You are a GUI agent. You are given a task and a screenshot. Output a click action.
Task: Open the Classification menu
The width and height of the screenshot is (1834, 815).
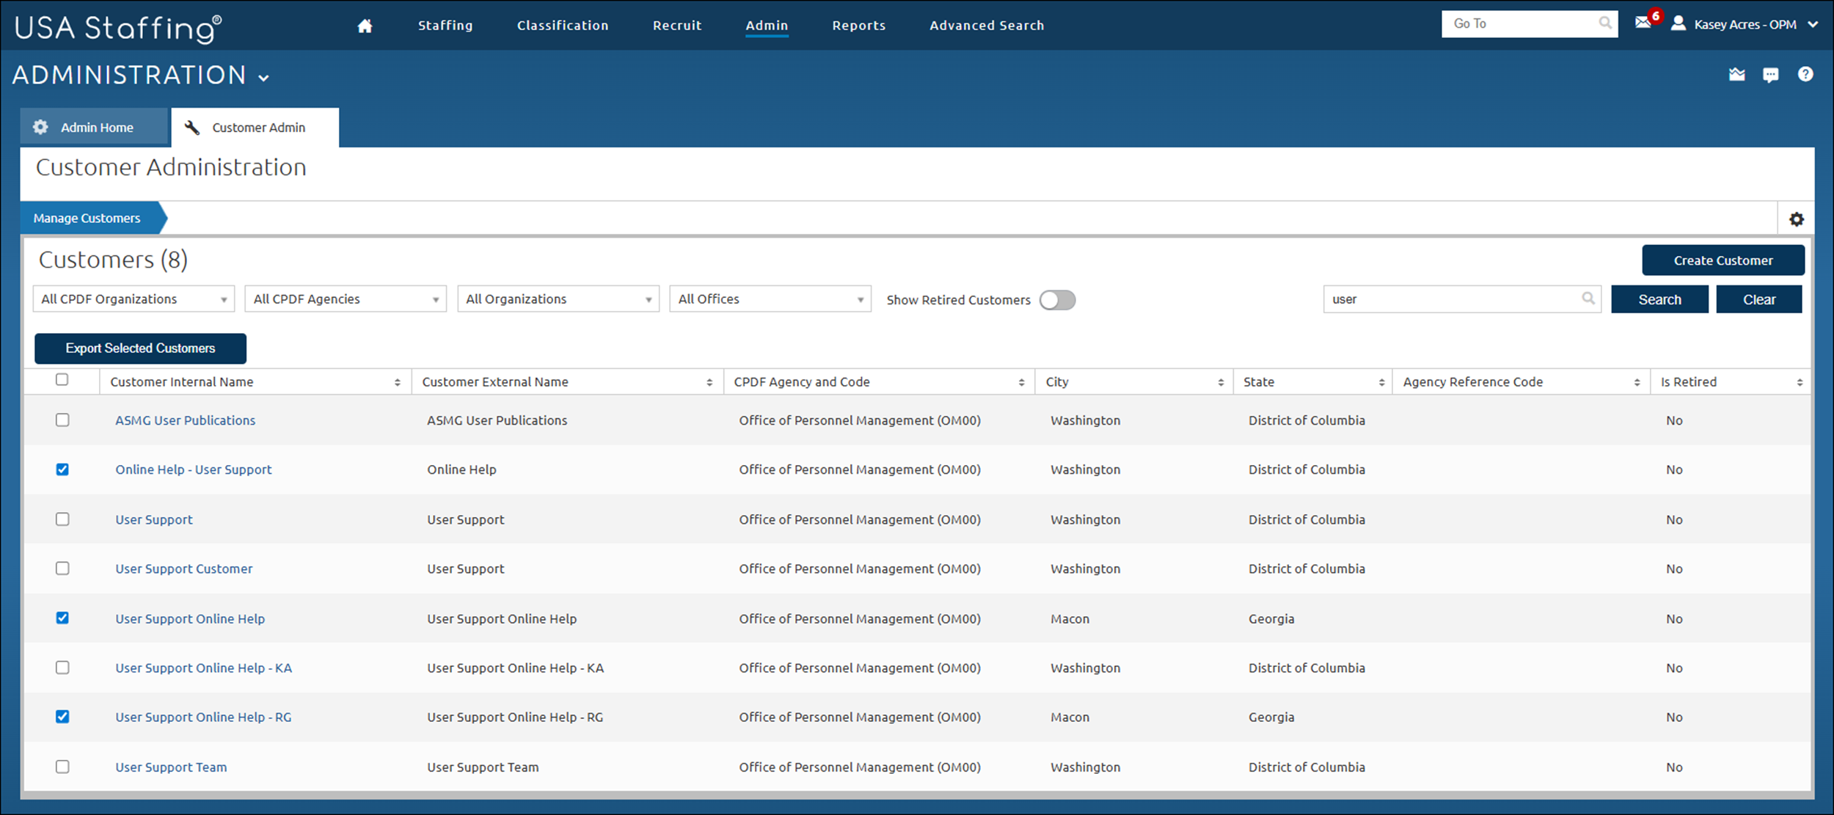(x=563, y=26)
